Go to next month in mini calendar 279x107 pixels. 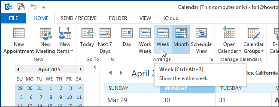[81, 69]
